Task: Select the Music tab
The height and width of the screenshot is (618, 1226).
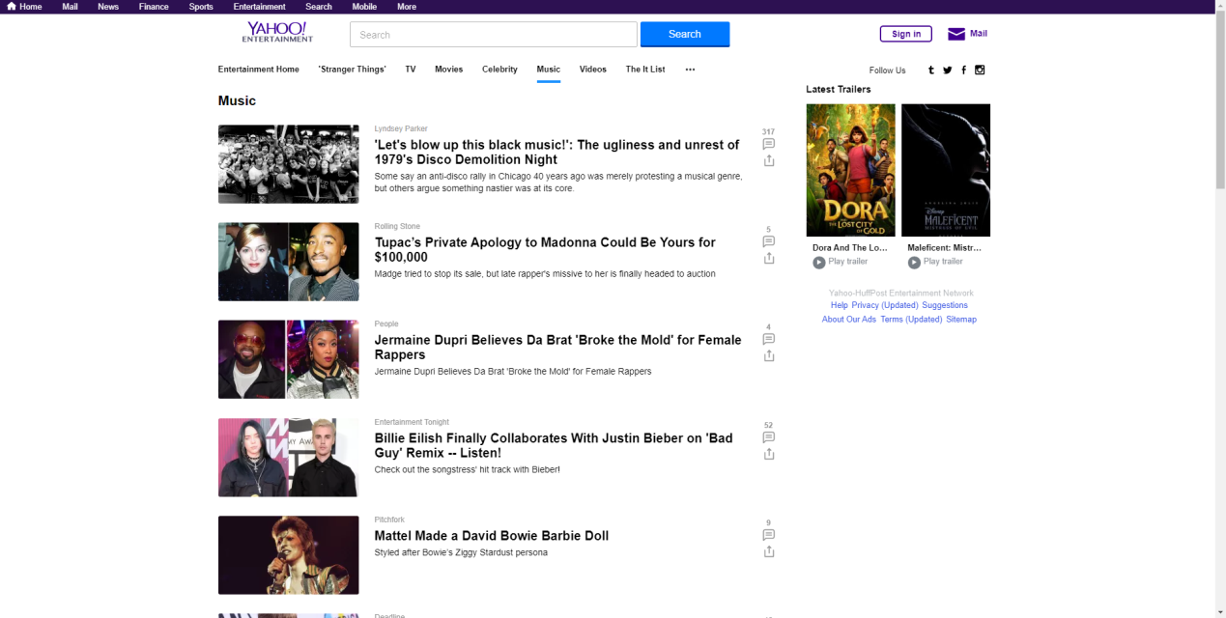Action: tap(549, 70)
